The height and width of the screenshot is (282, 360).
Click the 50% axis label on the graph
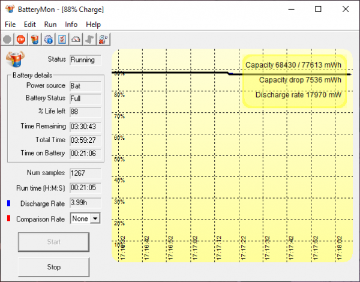(x=119, y=160)
